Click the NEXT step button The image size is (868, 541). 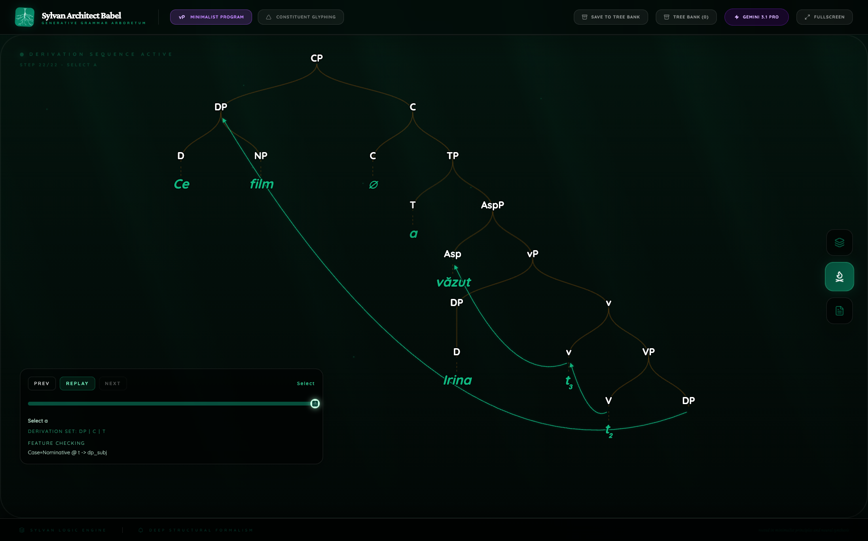[x=112, y=383]
